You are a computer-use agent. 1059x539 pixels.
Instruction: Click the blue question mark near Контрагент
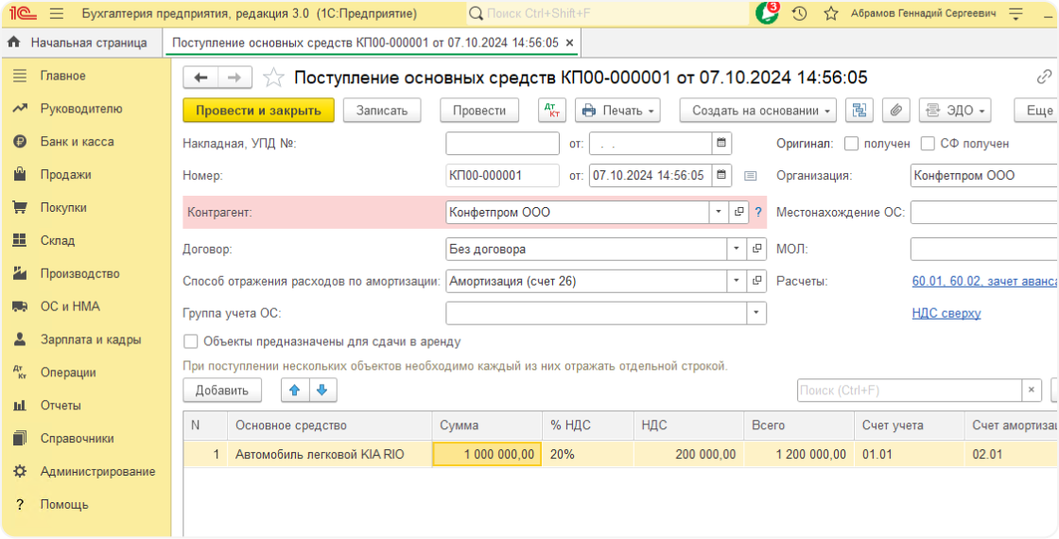click(757, 212)
